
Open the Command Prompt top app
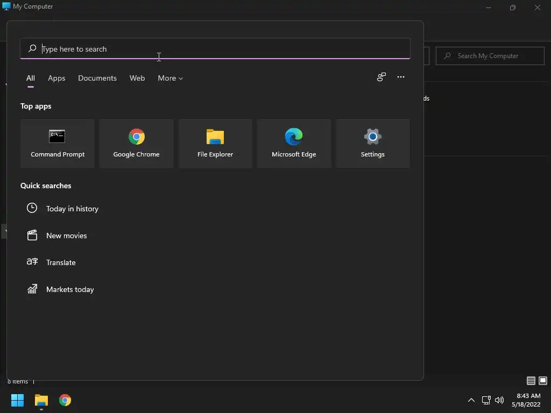point(57,143)
